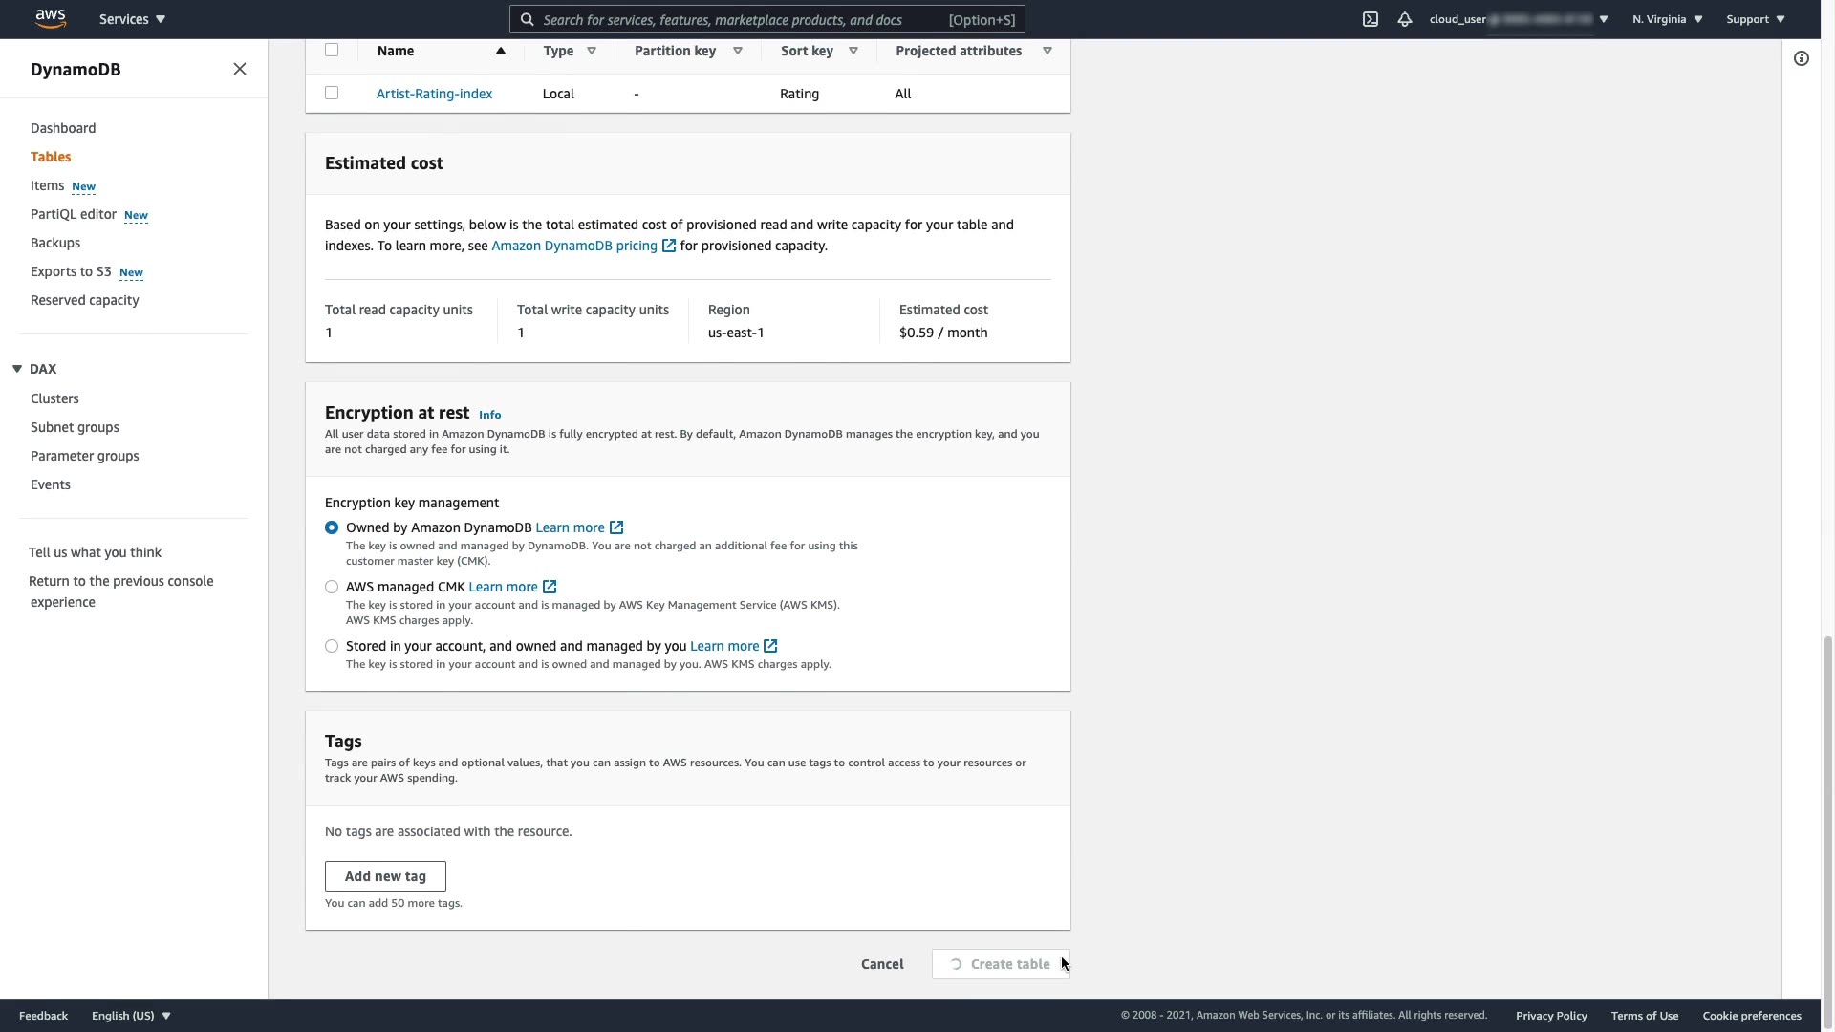Click the search magnifier icon
This screenshot has height=1032, width=1835.
tap(528, 19)
